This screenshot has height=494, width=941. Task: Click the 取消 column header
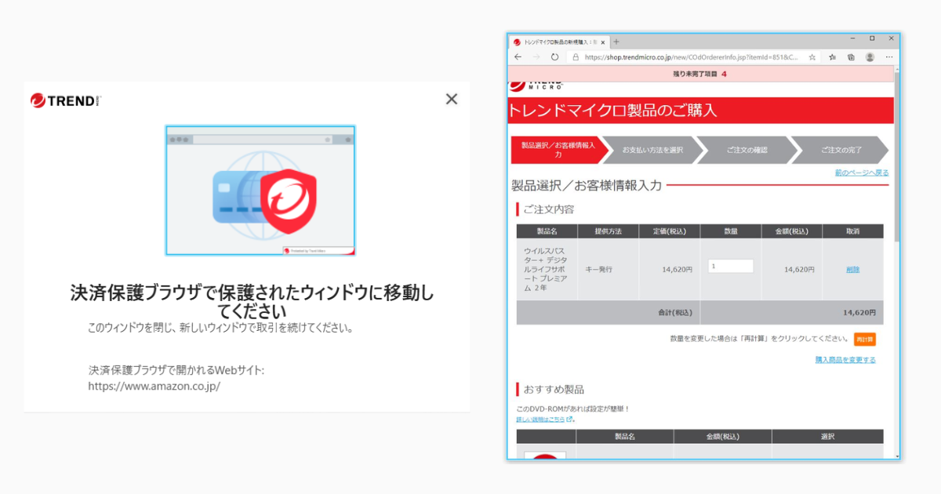point(853,231)
